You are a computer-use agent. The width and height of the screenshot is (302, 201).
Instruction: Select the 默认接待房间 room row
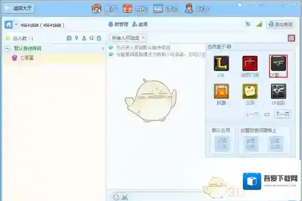pyautogui.click(x=54, y=48)
